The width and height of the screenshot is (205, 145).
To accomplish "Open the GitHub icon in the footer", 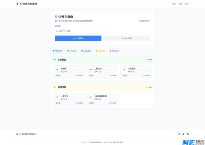I will pos(179,134).
